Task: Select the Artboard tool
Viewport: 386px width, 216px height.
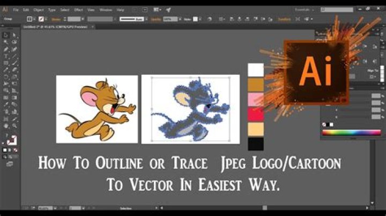Action: 6,119
